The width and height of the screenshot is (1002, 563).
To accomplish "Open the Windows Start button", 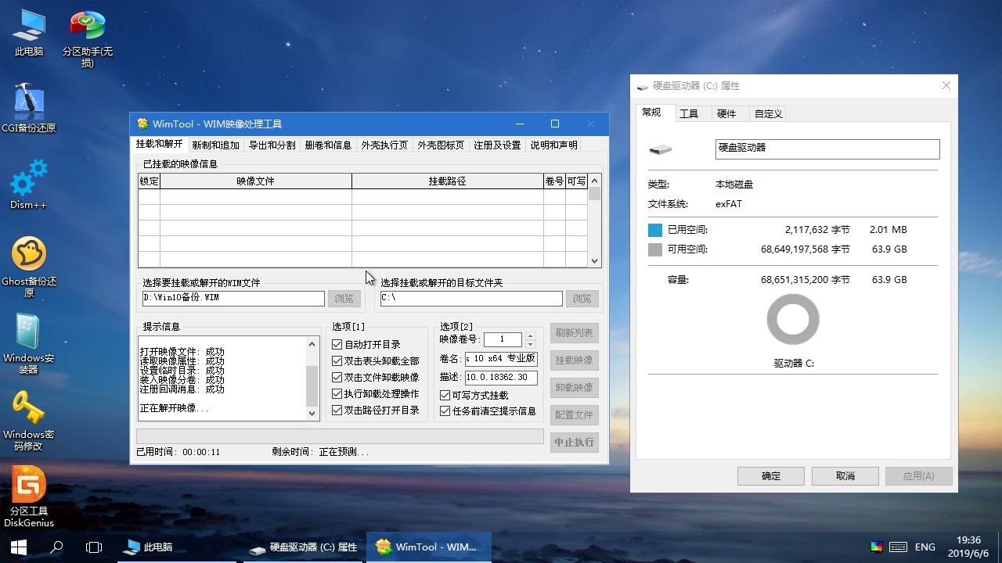I will click(19, 547).
